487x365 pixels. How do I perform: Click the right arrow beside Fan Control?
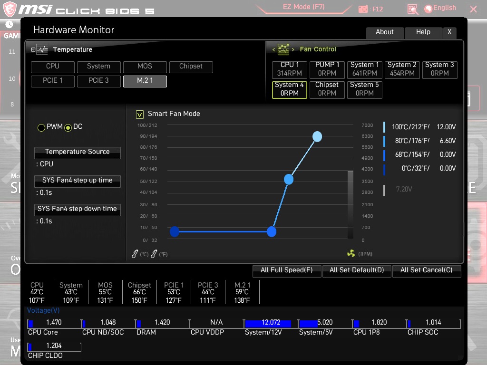point(293,49)
